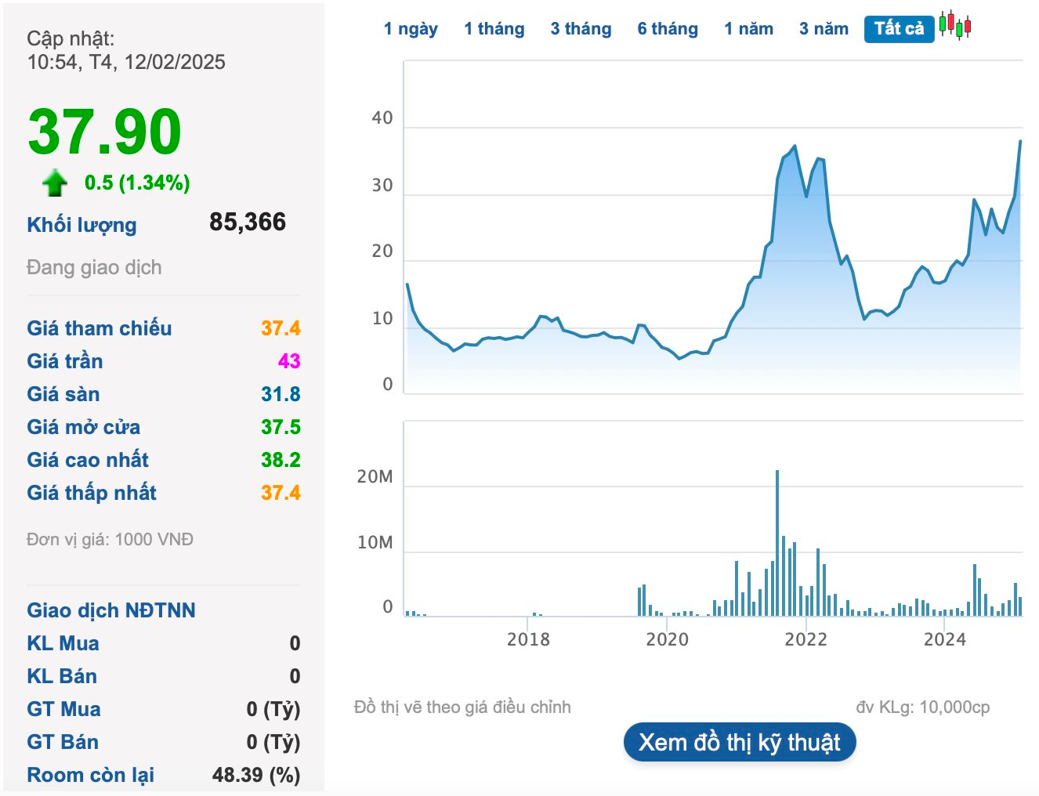Switch chart to candlestick view icon
Screen dimensions: 1039x796
(955, 26)
